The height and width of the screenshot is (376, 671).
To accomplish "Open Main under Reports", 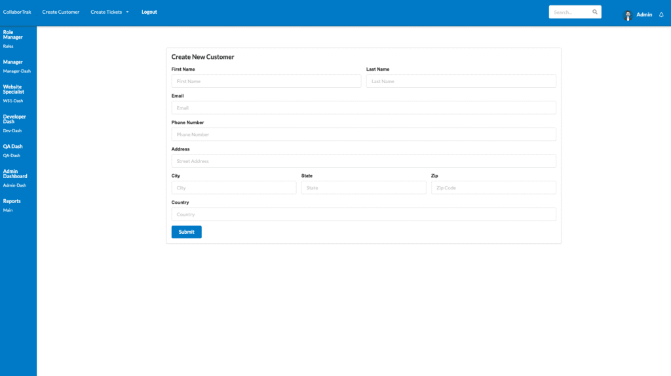I will [x=8, y=210].
